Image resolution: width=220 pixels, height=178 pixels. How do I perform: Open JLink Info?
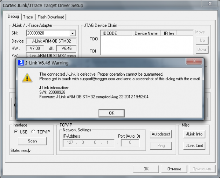click(193, 134)
